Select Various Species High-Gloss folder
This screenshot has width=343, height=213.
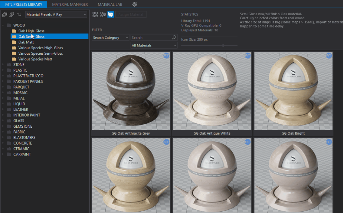click(49, 48)
